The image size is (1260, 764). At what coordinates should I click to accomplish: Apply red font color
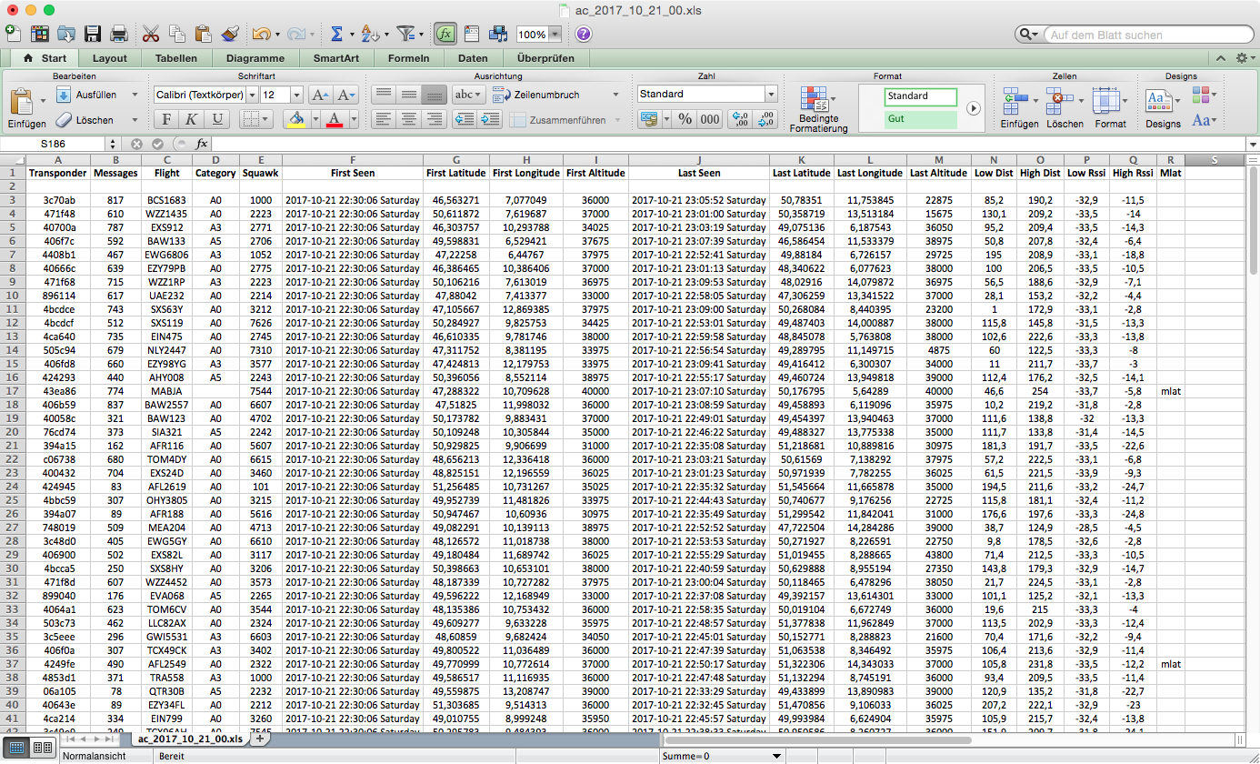pyautogui.click(x=334, y=119)
